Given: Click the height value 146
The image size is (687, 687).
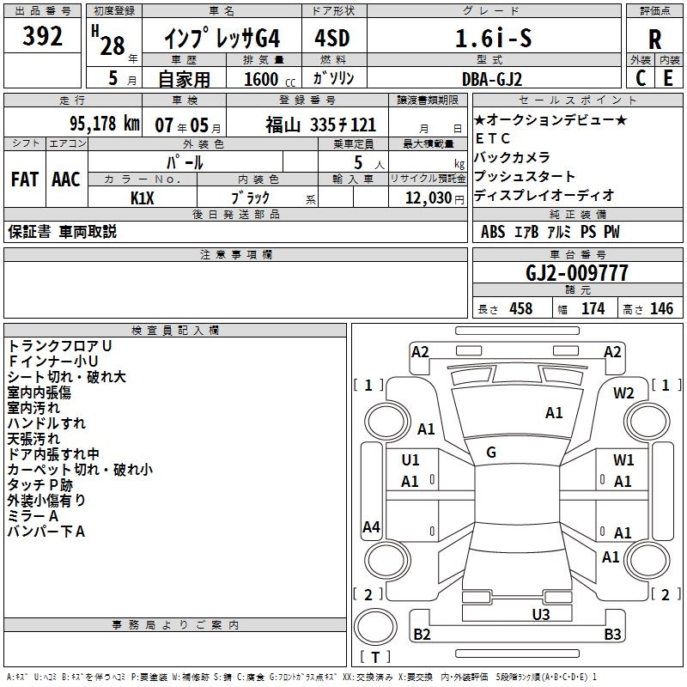Looking at the screenshot, I should tap(661, 308).
